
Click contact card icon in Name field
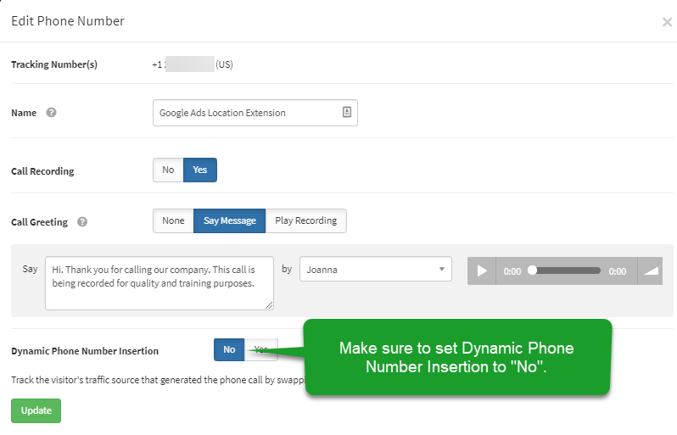(x=347, y=112)
